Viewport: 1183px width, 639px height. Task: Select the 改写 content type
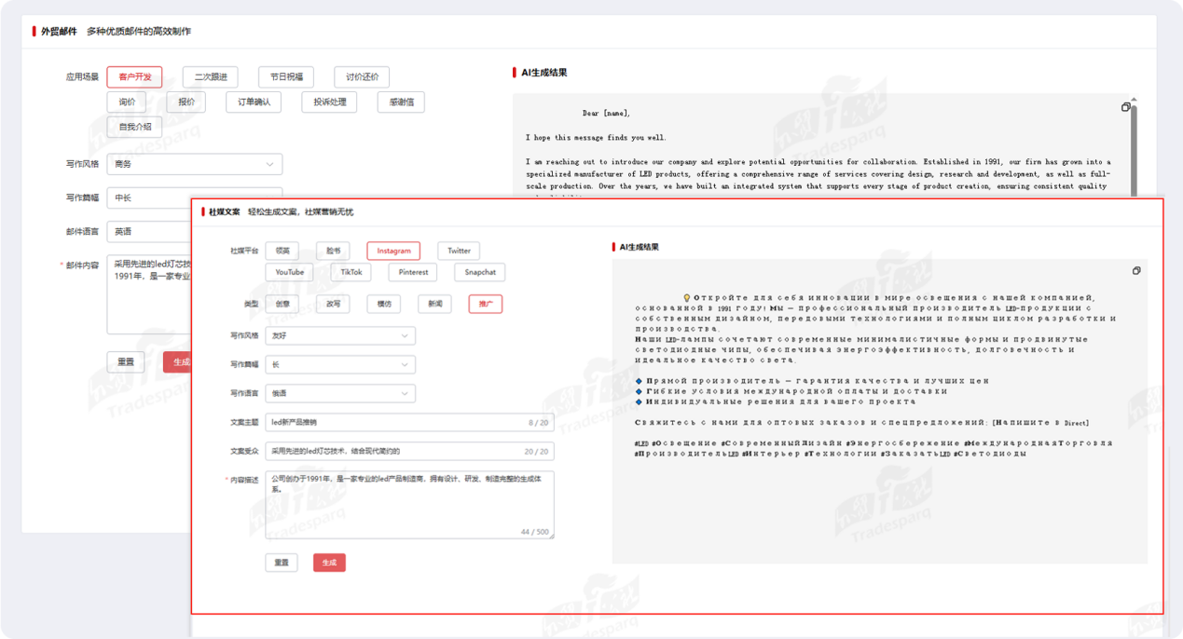click(333, 304)
